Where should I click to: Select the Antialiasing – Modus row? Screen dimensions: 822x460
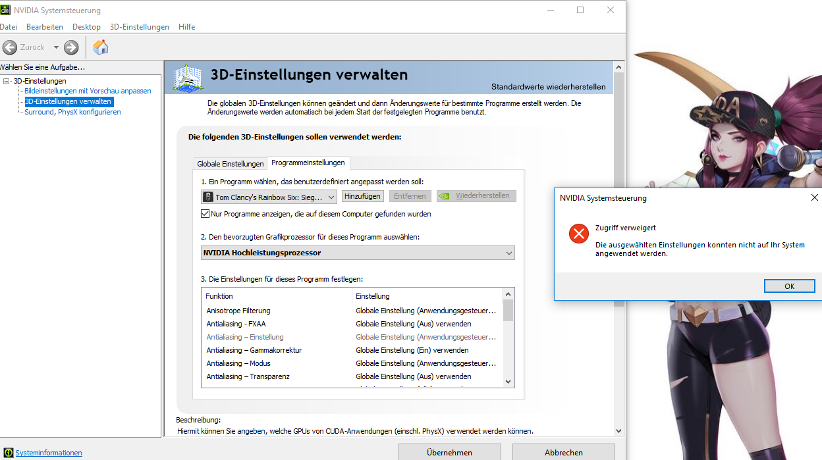(x=352, y=363)
